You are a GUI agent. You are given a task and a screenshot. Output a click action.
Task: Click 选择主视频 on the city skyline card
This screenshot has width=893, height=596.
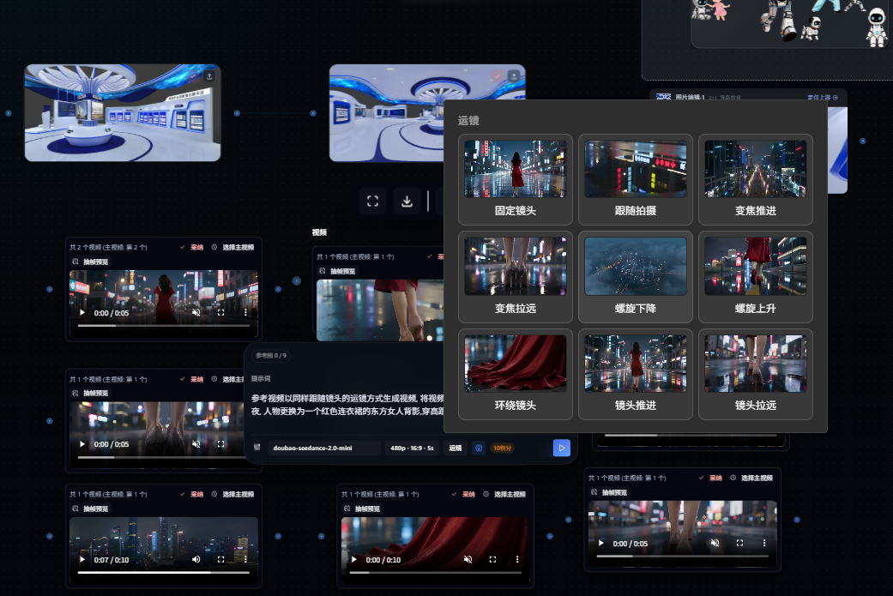coord(238,494)
